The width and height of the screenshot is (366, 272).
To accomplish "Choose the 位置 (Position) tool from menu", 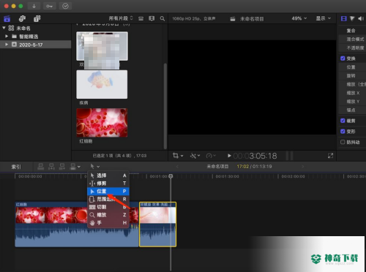I will coord(108,191).
